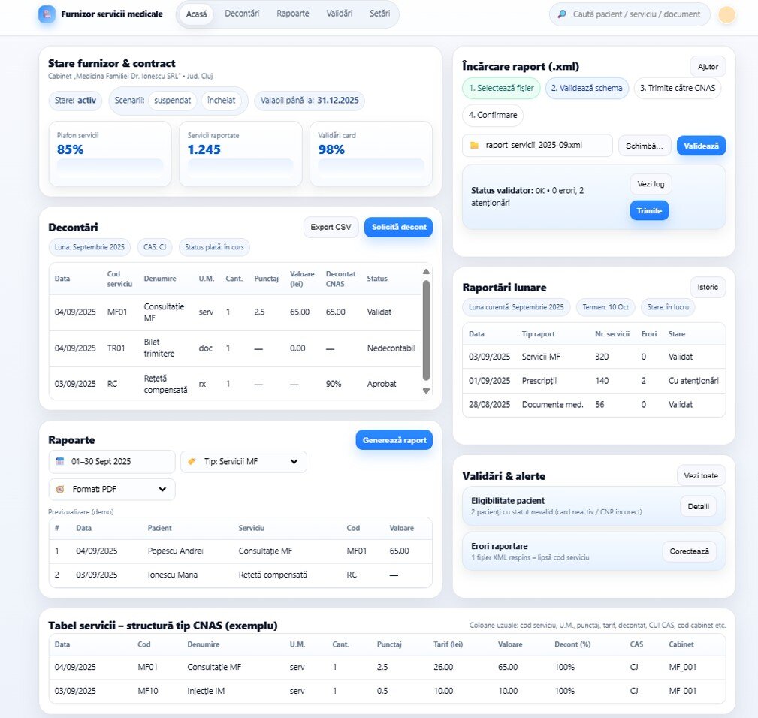This screenshot has height=718, width=758.
Task: Click the tag icon in Tip dropdown
Action: [x=192, y=461]
